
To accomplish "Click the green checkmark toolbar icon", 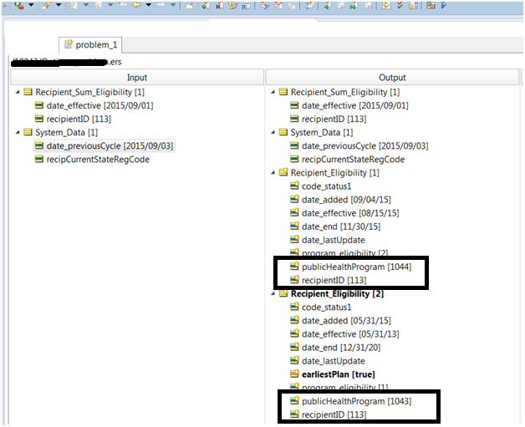I will pyautogui.click(x=400, y=5).
